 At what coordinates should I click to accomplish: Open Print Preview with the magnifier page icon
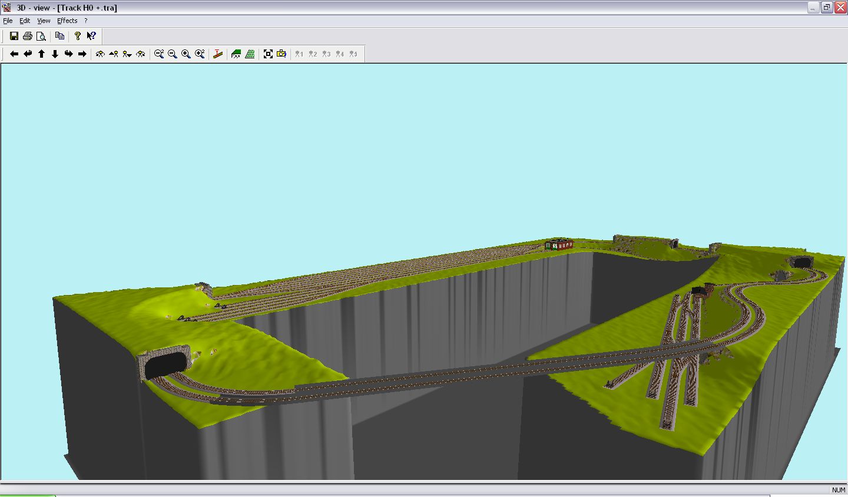[x=41, y=36]
